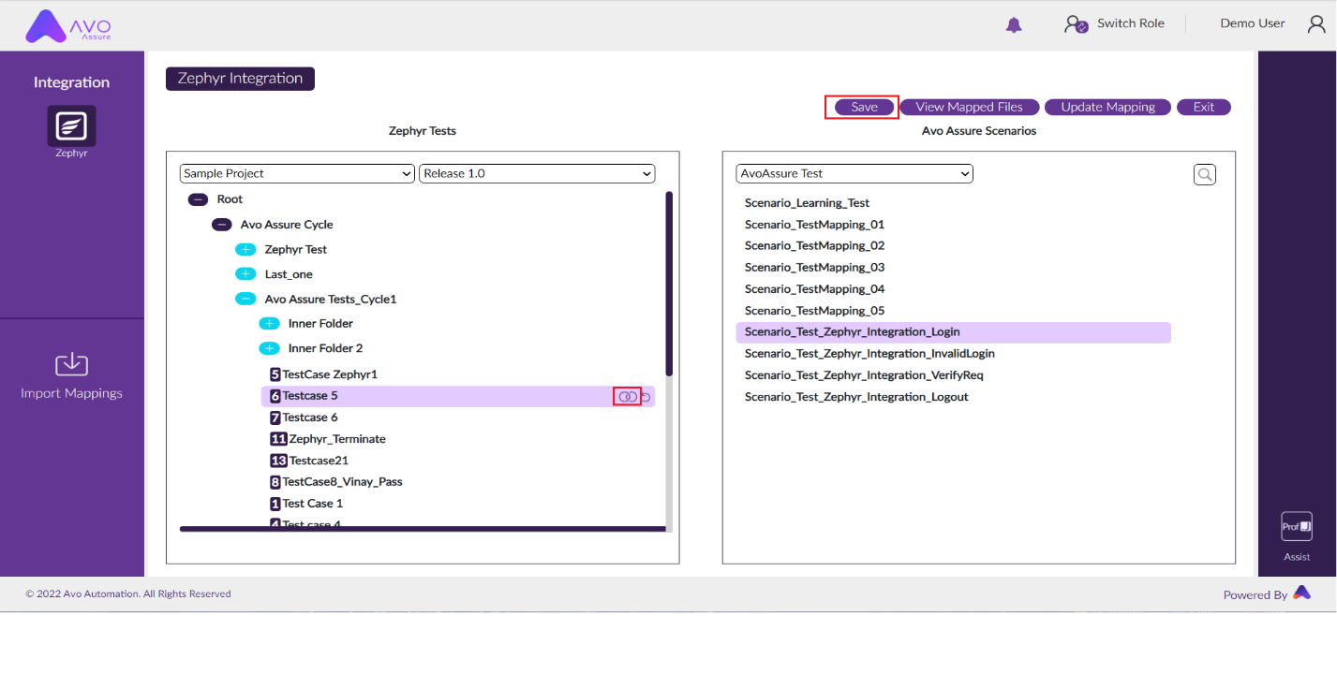Select Scenario_Test_Zephyr_Integration_Login
The height and width of the screenshot is (689, 1337).
pyautogui.click(x=953, y=332)
